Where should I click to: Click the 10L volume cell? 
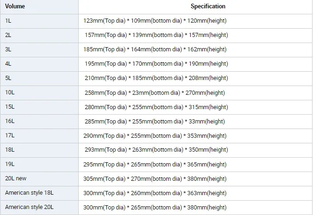point(10,92)
